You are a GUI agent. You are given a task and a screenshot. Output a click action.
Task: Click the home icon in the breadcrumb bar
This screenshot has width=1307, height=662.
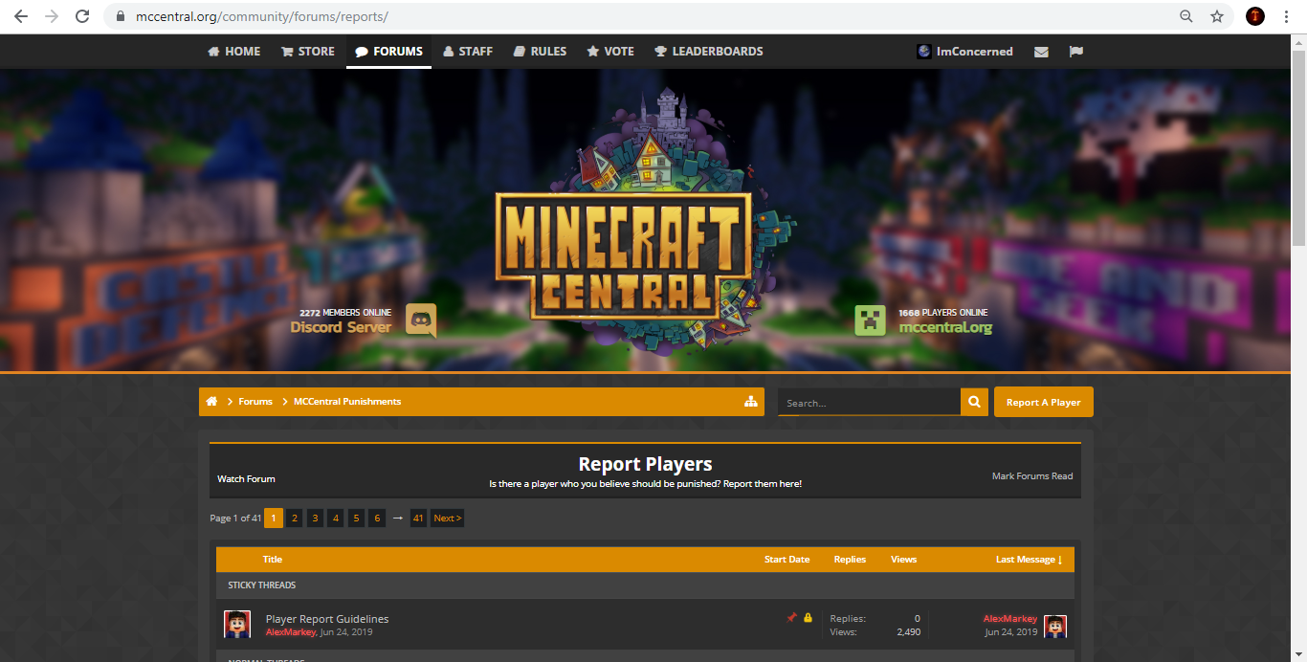(212, 401)
